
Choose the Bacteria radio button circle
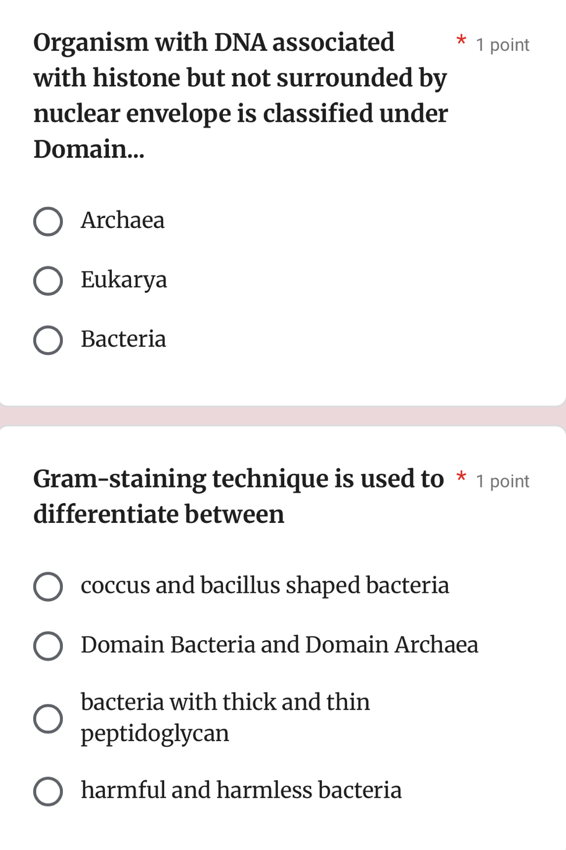click(x=48, y=340)
